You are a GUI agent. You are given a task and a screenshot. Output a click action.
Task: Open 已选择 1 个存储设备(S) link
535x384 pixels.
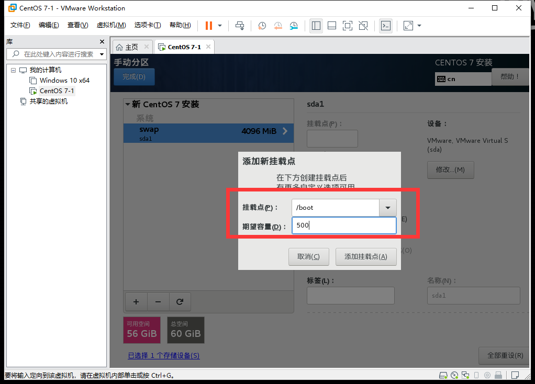pos(164,356)
